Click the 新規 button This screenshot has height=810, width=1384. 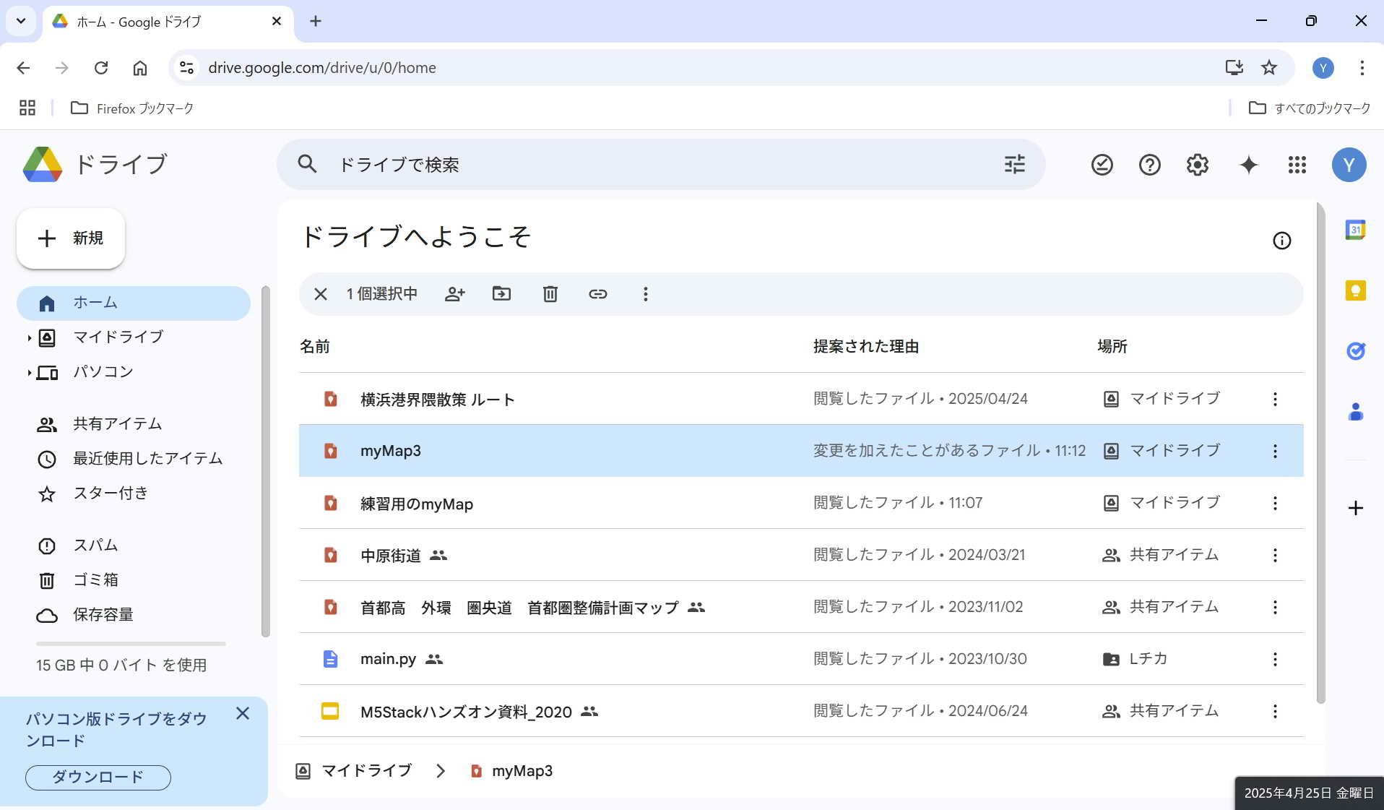pyautogui.click(x=71, y=238)
